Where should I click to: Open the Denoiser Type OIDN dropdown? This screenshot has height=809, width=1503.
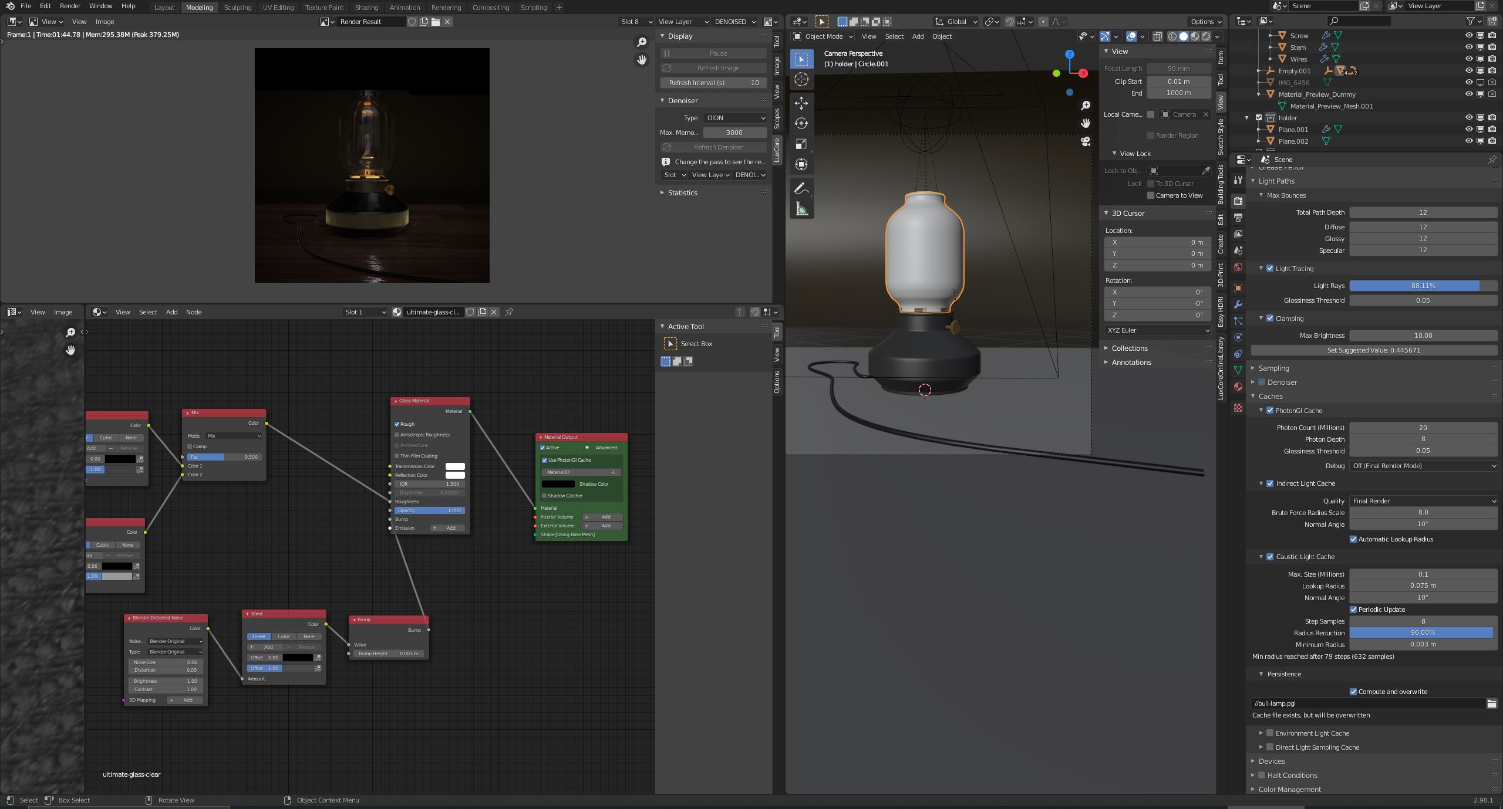734,118
